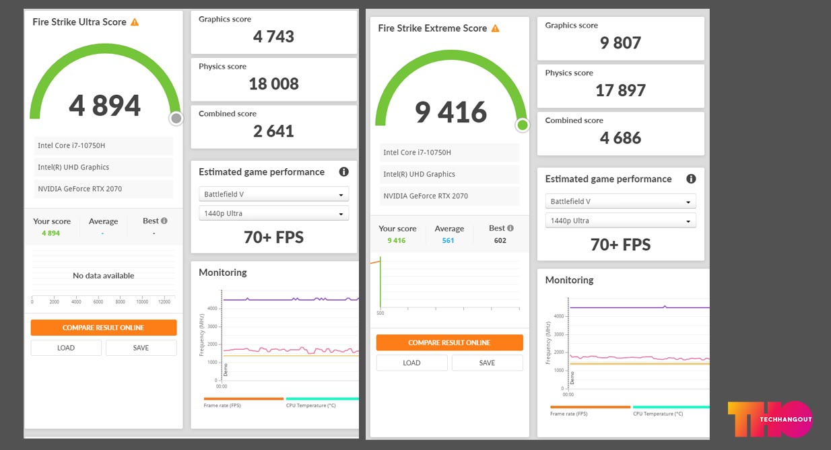
Task: Open Battlefield V game dropdown in Ultra panel
Action: coord(274,194)
